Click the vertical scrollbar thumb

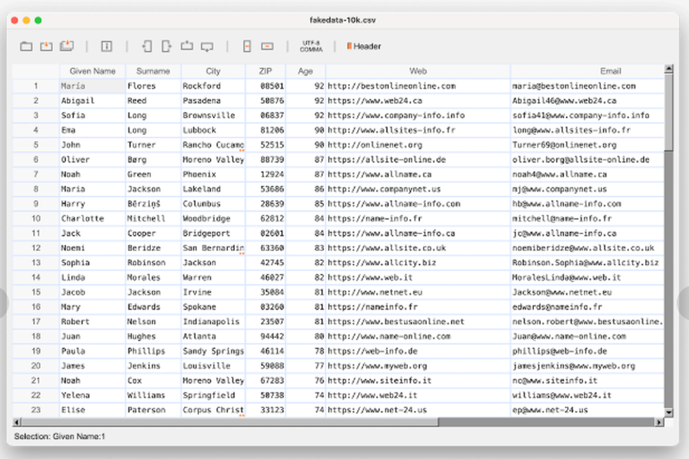[668, 112]
